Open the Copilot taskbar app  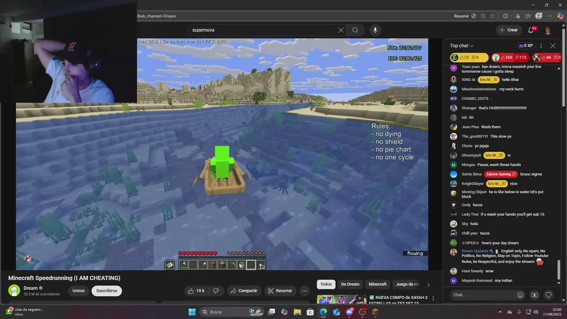[284, 312]
